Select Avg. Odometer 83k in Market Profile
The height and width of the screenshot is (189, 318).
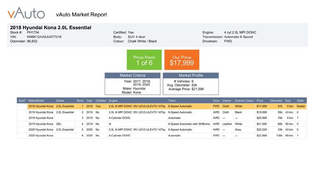(182, 85)
